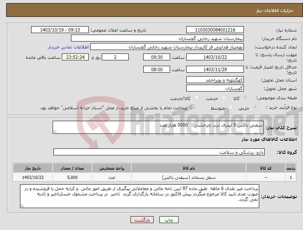
Task: Toggle the Islamic treasury payment checkbox
Action: [192, 107]
